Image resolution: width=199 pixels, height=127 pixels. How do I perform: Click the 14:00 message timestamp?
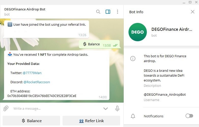tap(103, 97)
